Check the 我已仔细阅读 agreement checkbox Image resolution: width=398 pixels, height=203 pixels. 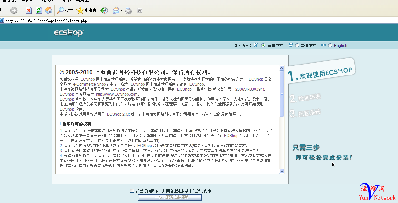tap(132, 190)
